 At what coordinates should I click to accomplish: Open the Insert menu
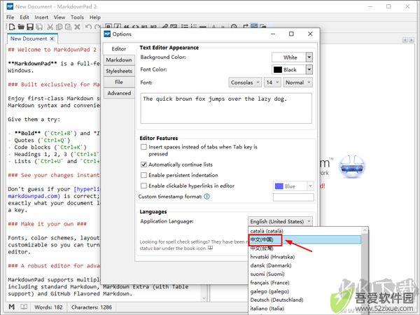tap(41, 17)
